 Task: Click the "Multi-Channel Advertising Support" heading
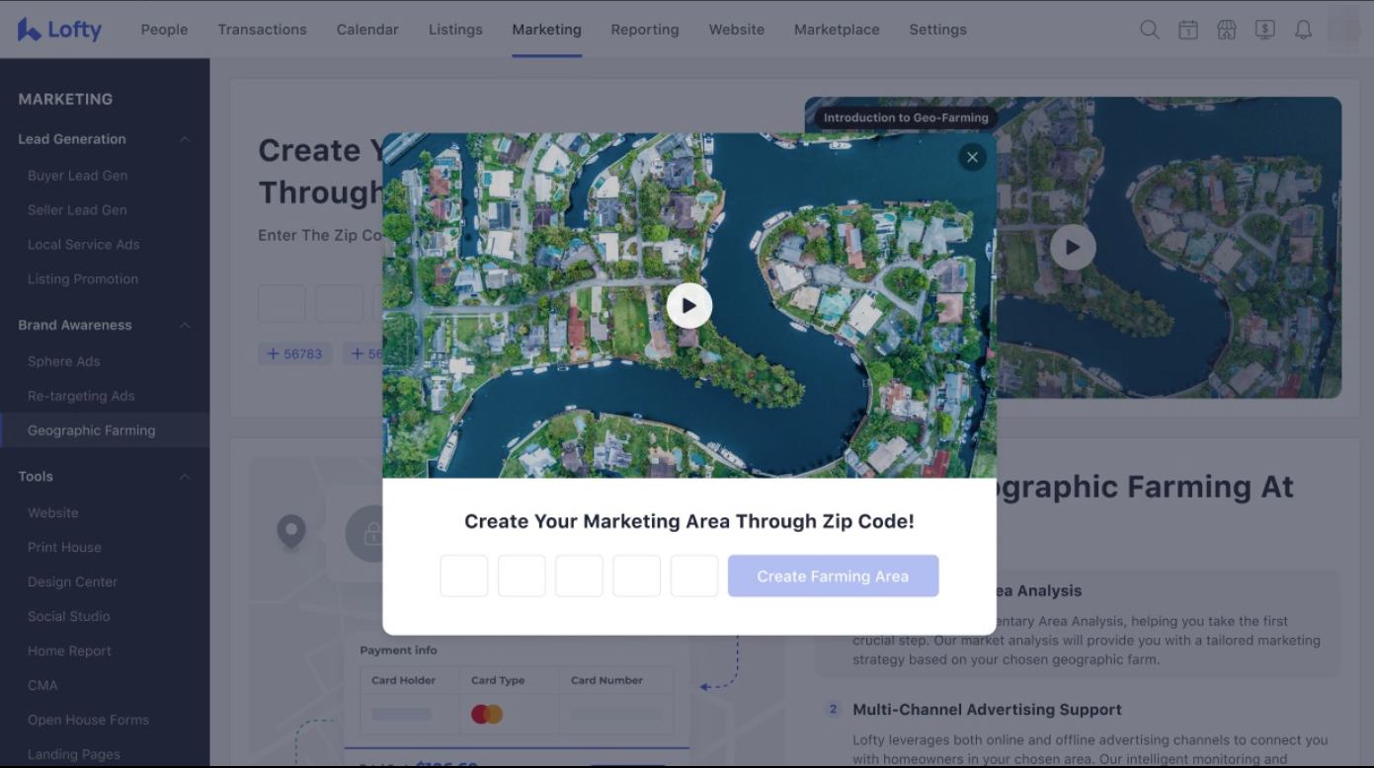point(987,710)
